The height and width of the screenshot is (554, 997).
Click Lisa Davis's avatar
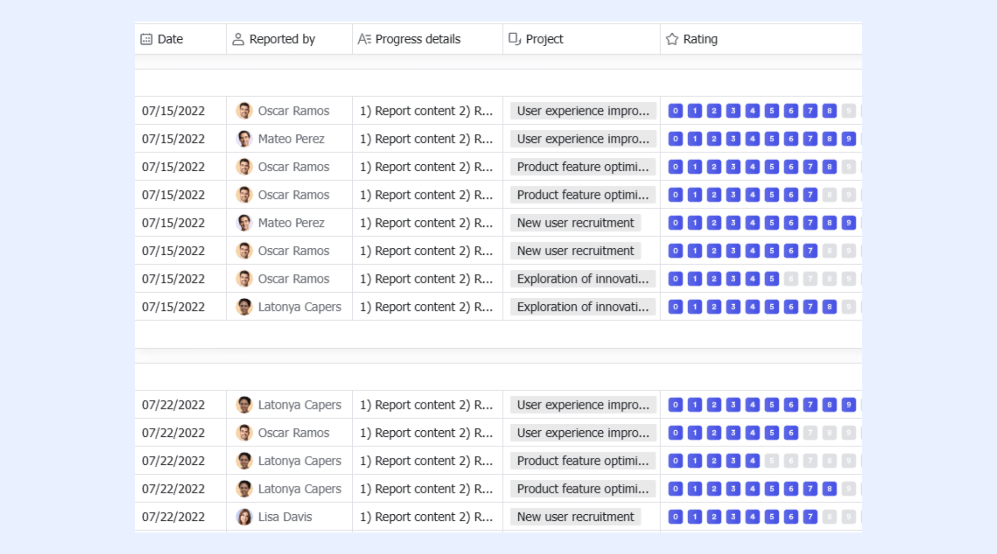click(x=244, y=517)
